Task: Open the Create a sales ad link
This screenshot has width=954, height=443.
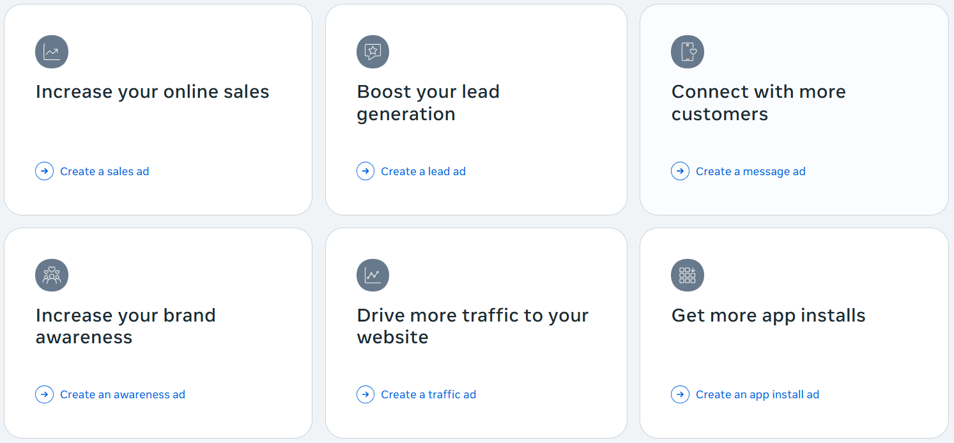Action: pos(105,171)
